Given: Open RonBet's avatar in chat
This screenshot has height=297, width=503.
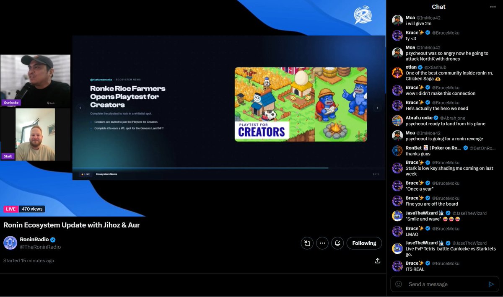Looking at the screenshot, I should 397,151.
